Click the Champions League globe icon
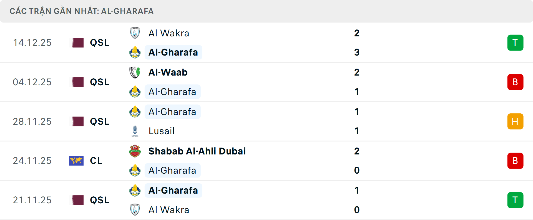 coord(77,161)
